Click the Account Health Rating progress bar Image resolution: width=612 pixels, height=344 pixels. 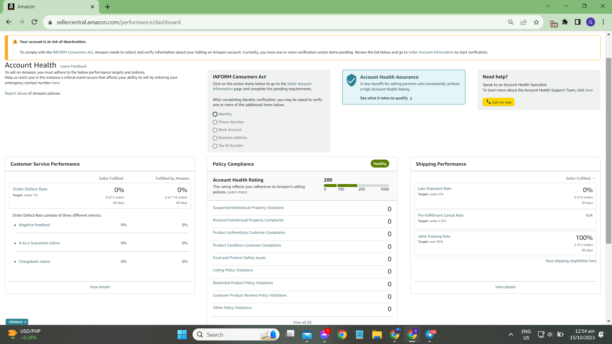click(356, 185)
